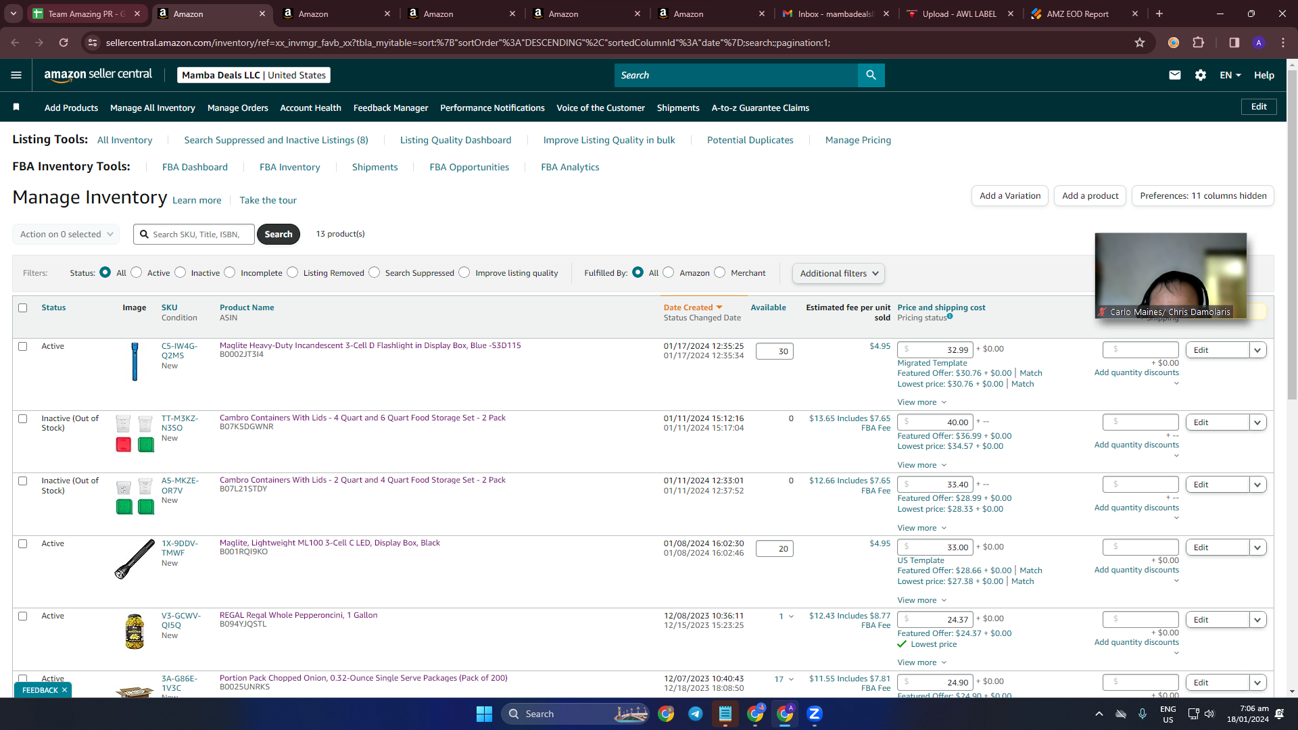Choose the Inactive status filter radio

pyautogui.click(x=180, y=272)
